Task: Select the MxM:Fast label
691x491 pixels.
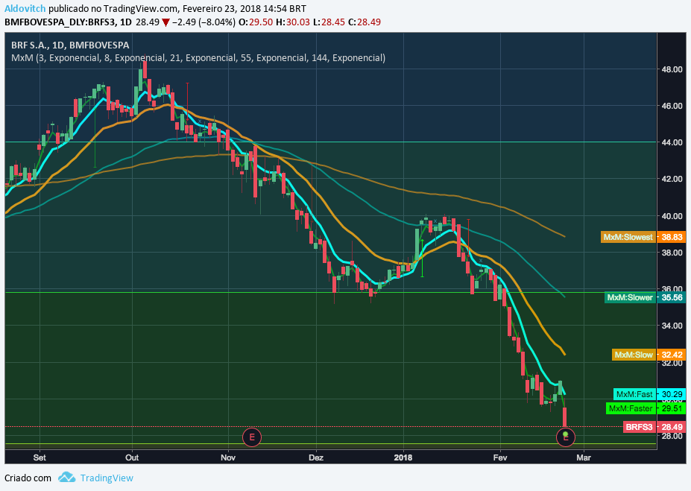Action: point(634,394)
